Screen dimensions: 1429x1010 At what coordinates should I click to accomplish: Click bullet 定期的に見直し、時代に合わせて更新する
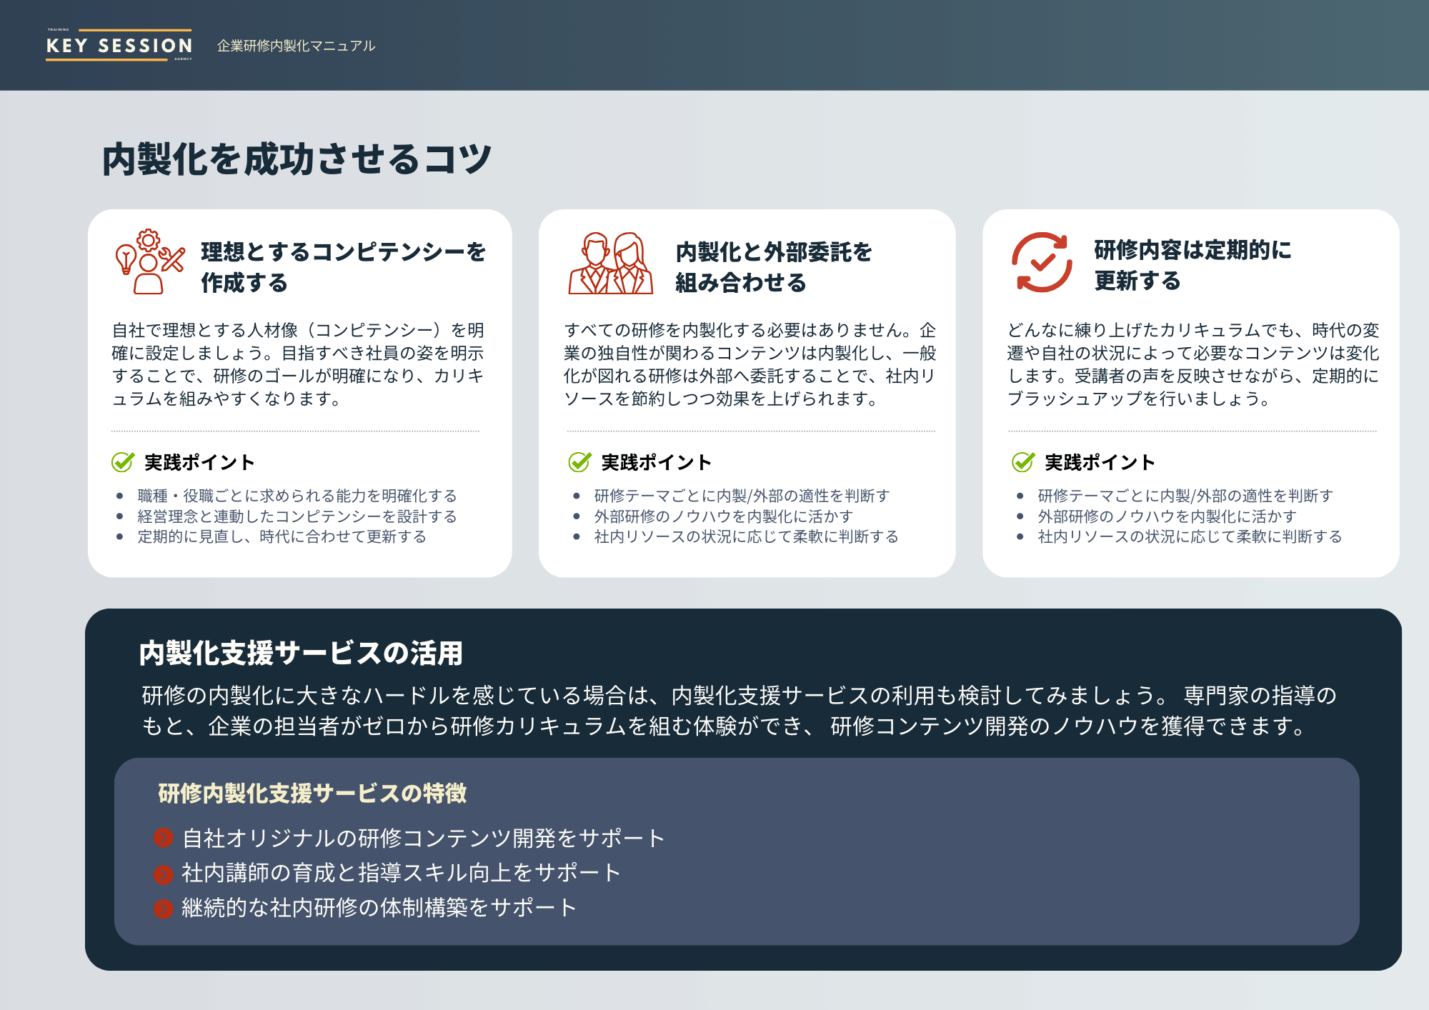click(x=282, y=536)
